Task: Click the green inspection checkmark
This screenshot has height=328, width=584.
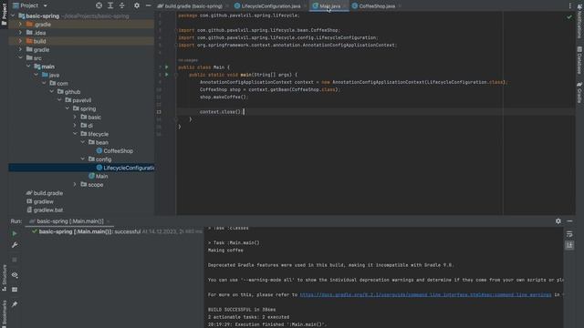Action: (569, 16)
